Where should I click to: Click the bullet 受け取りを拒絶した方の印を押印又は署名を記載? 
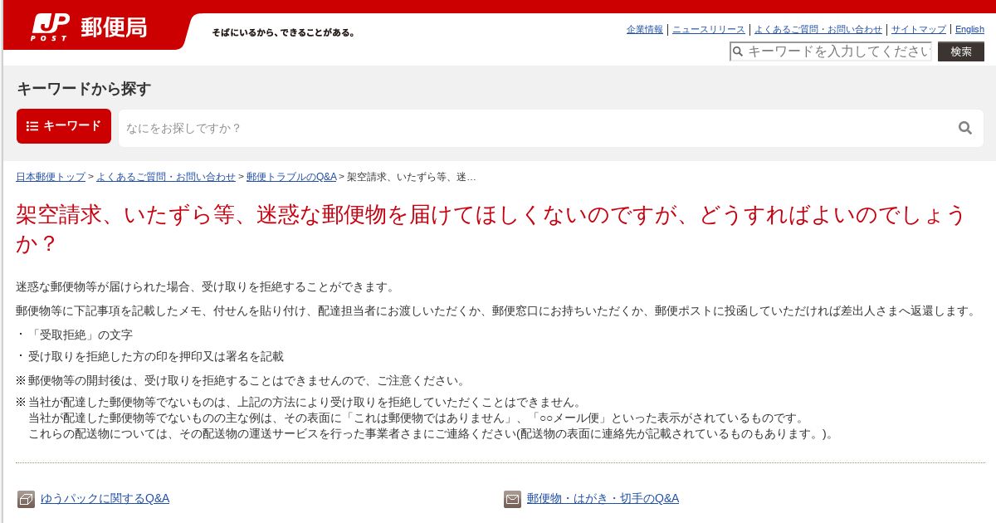pyautogui.click(x=156, y=356)
